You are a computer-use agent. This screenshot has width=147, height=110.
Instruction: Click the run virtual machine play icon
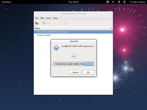pyautogui.click(x=55, y=23)
